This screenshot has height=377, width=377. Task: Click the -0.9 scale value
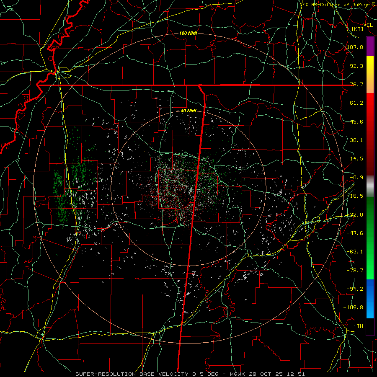tap(356, 178)
